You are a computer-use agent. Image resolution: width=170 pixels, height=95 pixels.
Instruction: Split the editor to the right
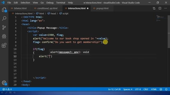(160, 8)
